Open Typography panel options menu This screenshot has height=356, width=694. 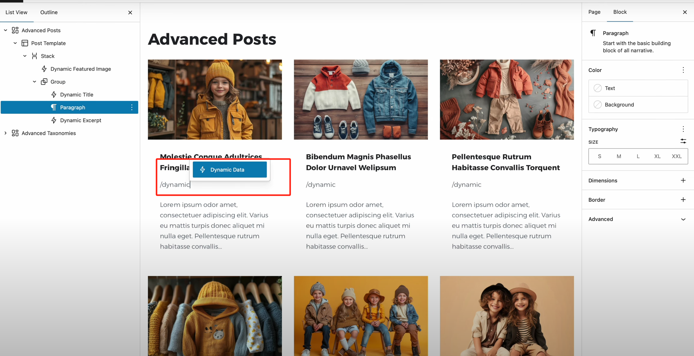(x=683, y=129)
